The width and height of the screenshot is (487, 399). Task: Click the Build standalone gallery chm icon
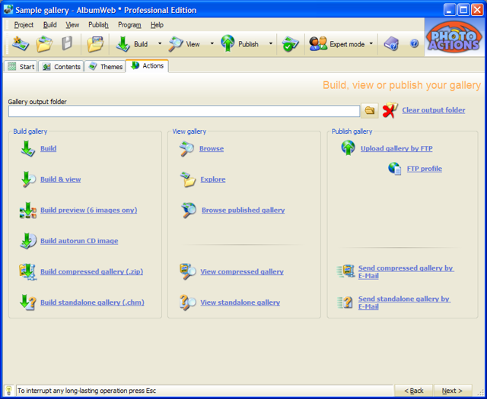click(28, 302)
